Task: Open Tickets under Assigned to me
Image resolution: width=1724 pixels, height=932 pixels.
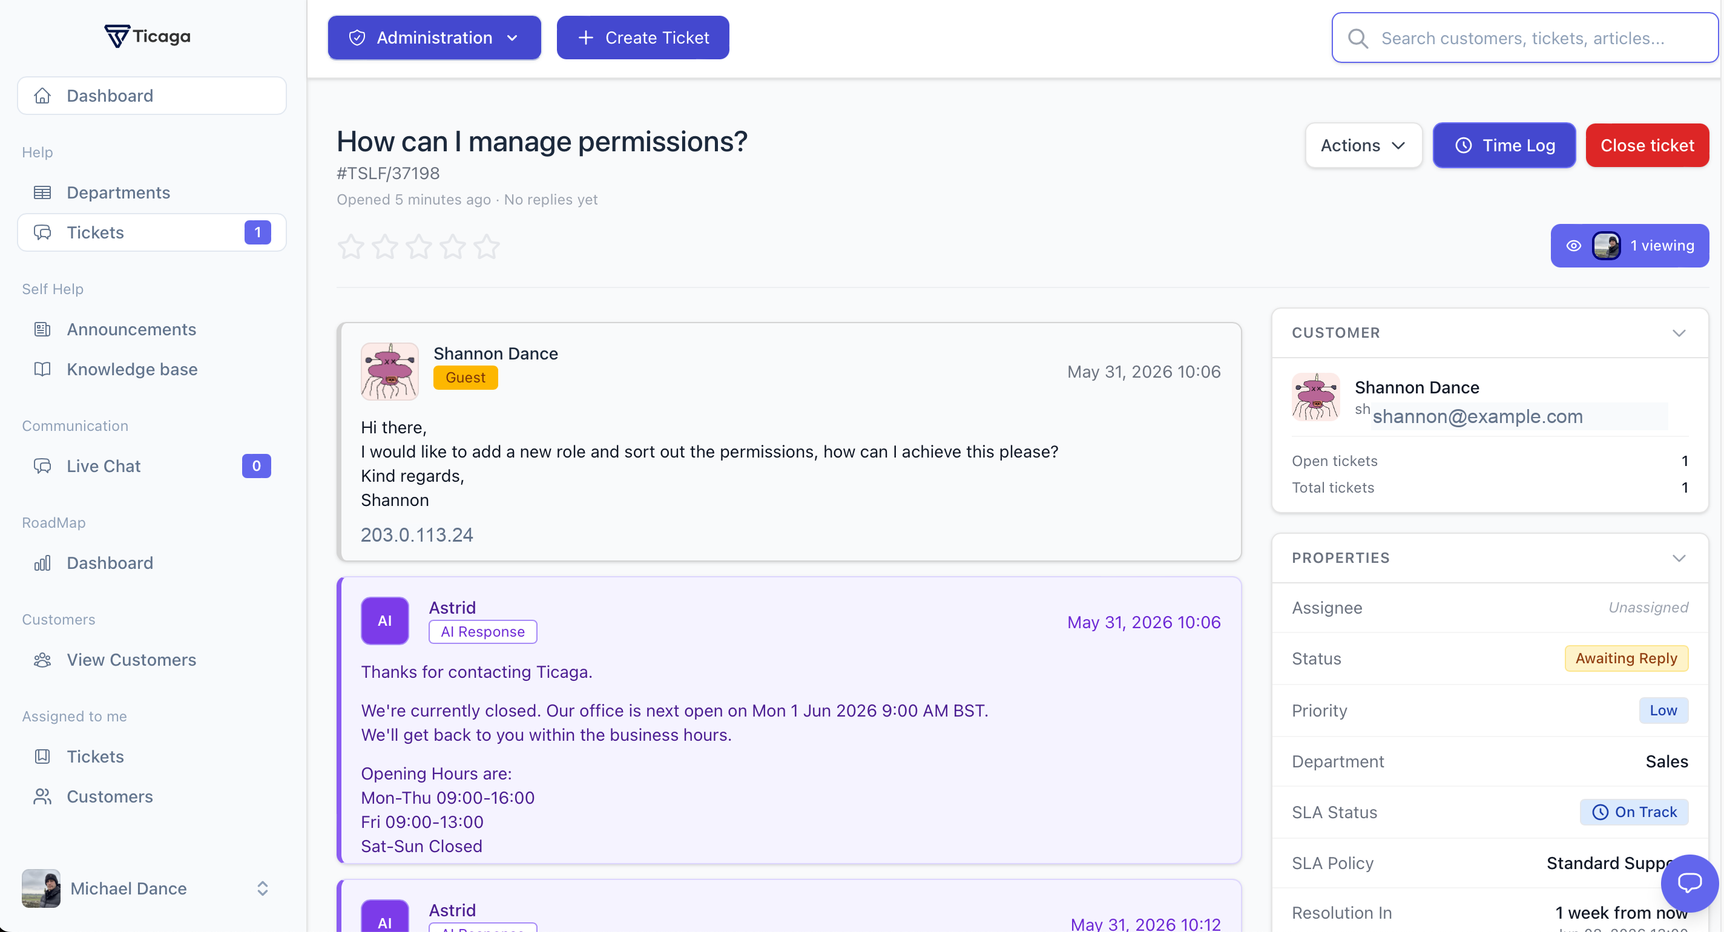Action: pyautogui.click(x=152, y=756)
